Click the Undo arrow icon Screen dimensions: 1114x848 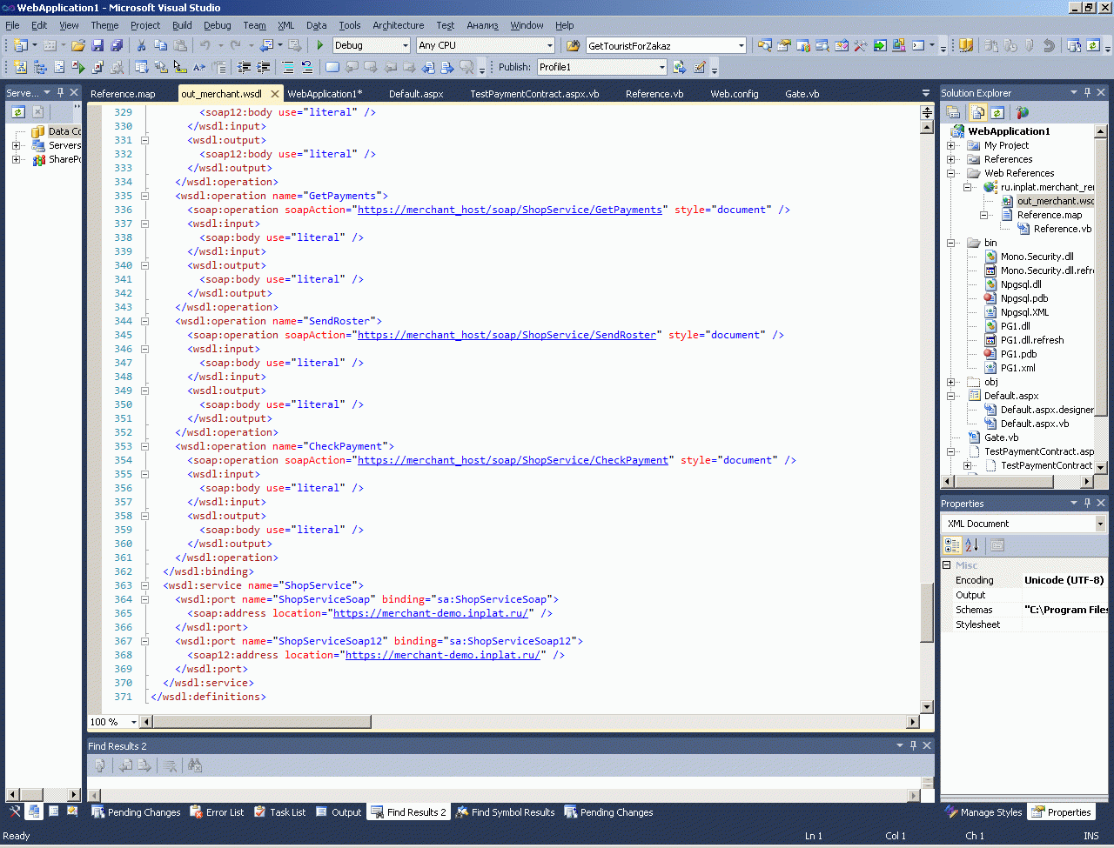coord(205,45)
